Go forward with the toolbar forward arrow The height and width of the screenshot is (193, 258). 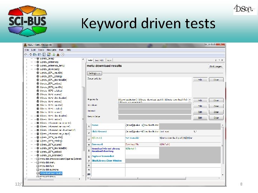(30, 55)
